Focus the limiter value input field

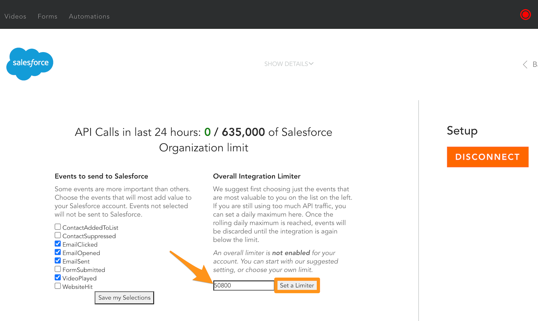(244, 285)
